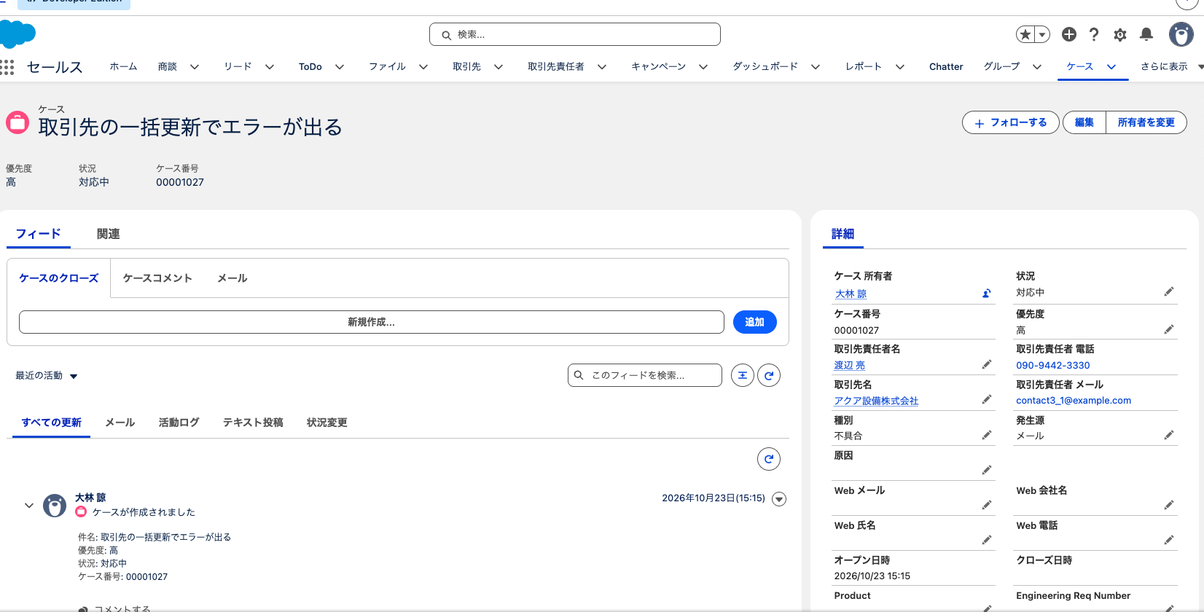Click the feed expand posts icon
Image resolution: width=1204 pixels, height=612 pixels.
coord(743,375)
